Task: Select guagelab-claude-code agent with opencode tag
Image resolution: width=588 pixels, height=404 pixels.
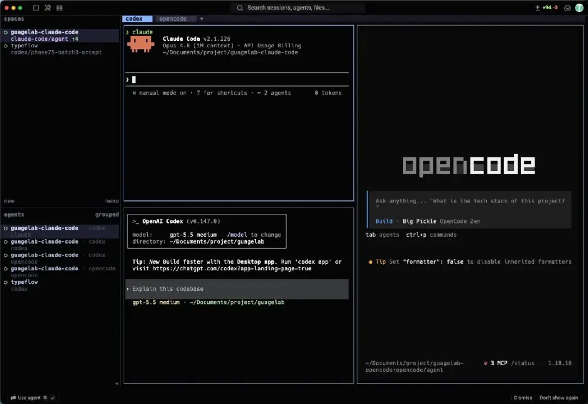Action: (60, 272)
